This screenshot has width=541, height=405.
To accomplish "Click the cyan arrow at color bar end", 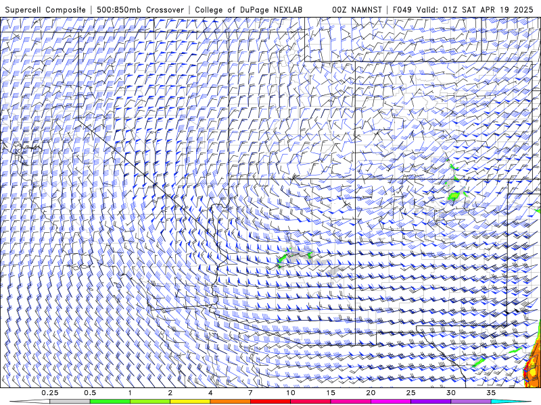I will tap(511, 402).
